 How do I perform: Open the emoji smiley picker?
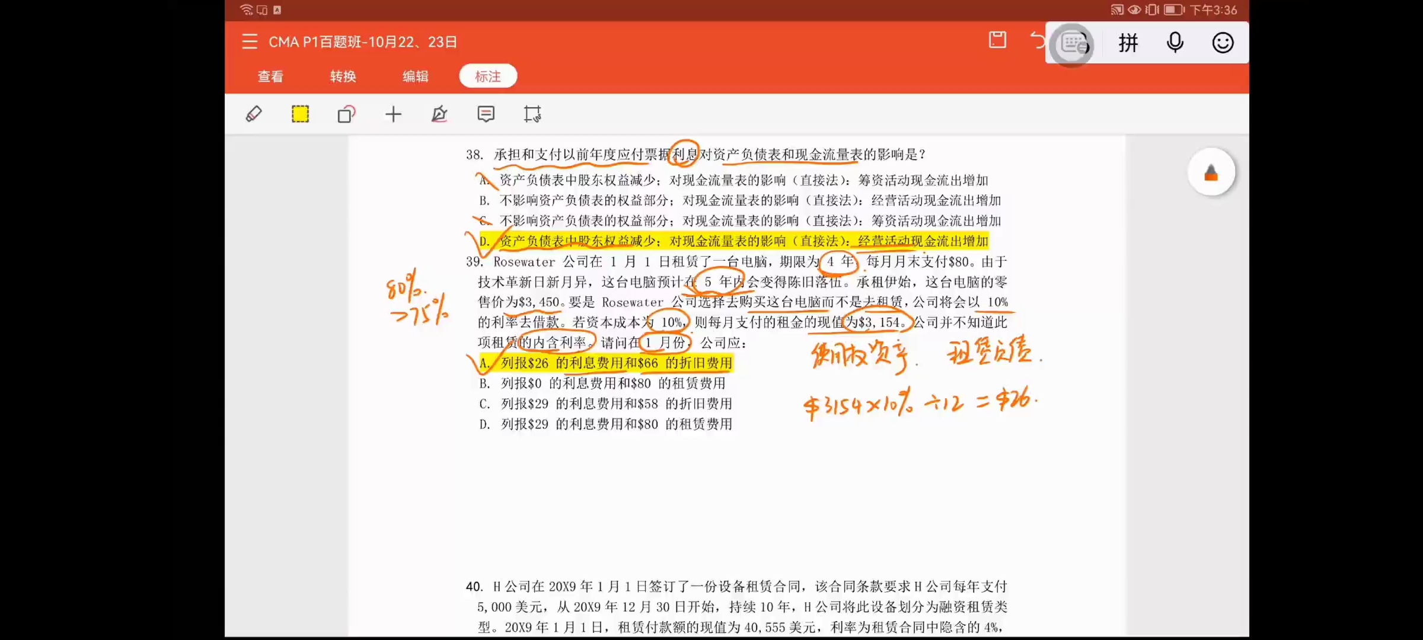1223,43
